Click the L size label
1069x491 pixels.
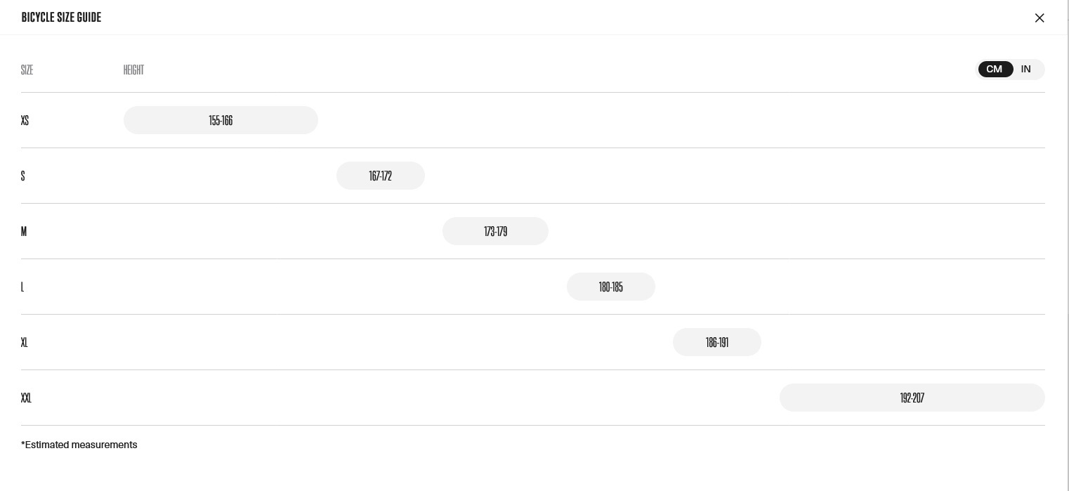tap(22, 287)
